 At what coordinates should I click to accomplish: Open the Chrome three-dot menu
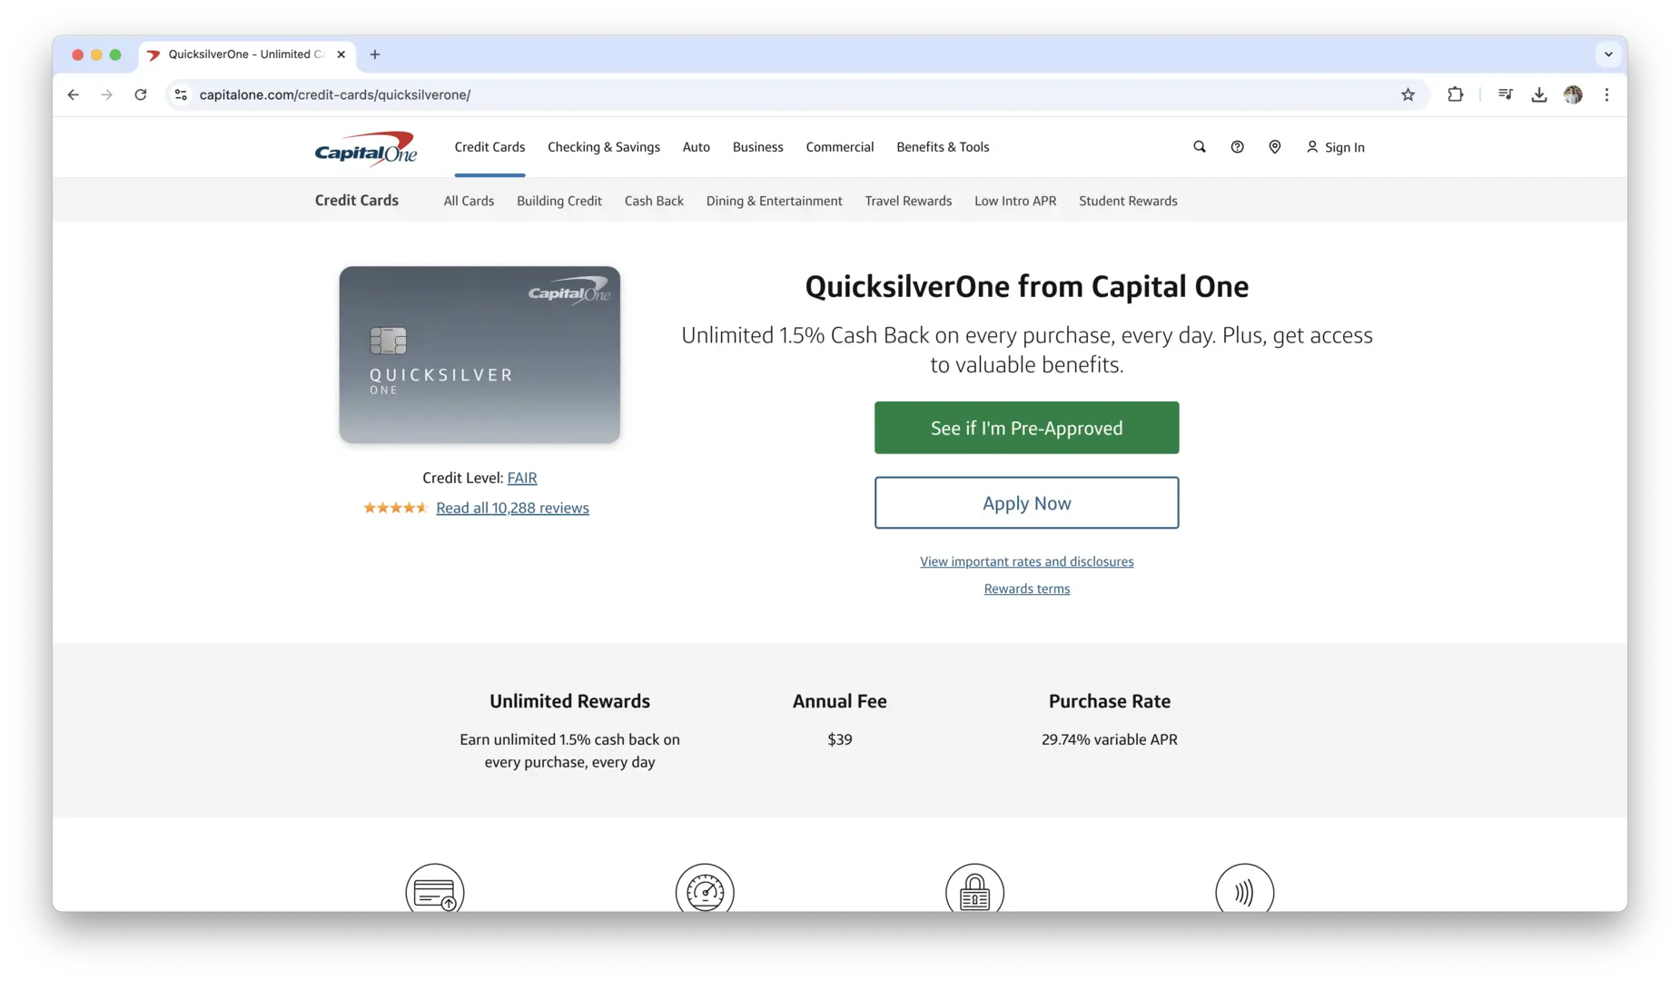coord(1607,94)
